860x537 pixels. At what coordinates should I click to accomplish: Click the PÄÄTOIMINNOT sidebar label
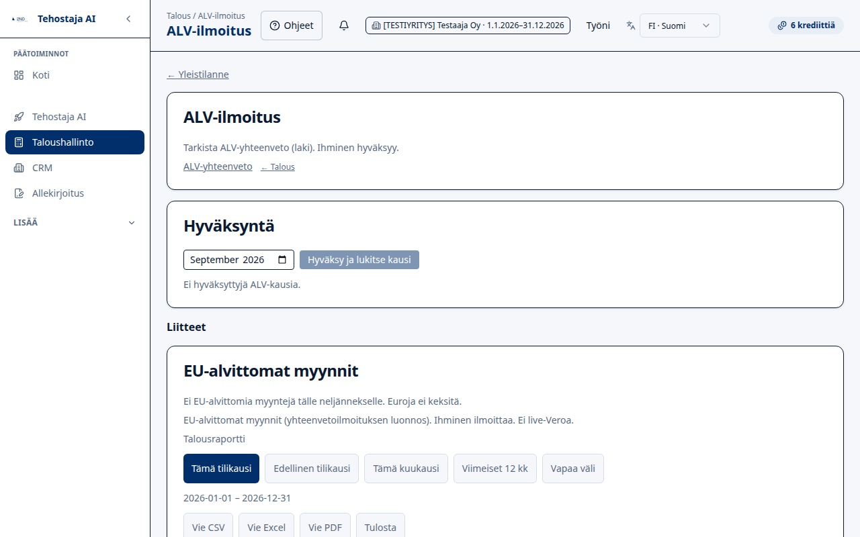pos(41,54)
